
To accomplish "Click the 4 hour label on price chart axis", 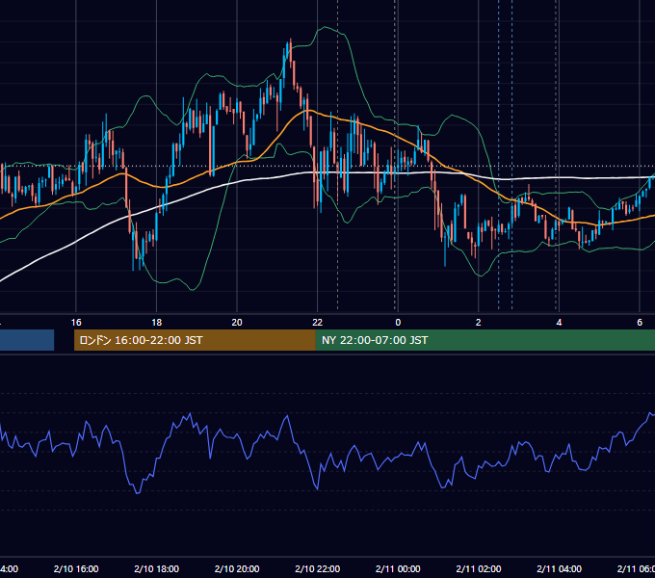I will pos(559,323).
